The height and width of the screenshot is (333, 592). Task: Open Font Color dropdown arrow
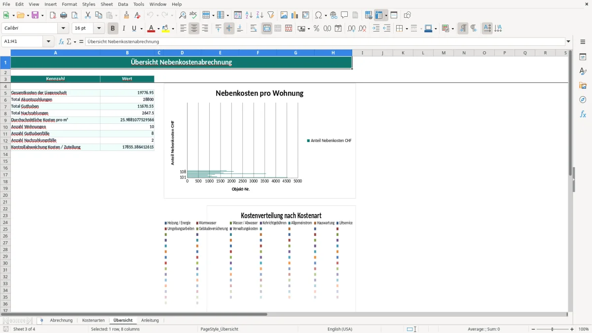coord(158,29)
